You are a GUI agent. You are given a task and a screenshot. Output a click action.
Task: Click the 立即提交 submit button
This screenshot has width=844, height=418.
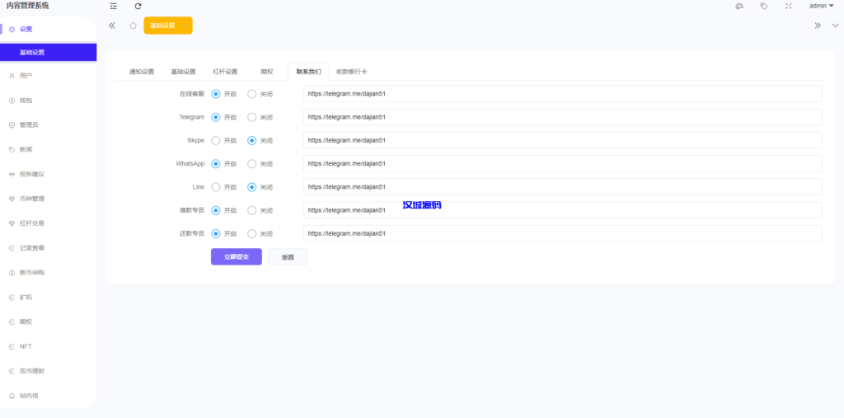point(236,257)
